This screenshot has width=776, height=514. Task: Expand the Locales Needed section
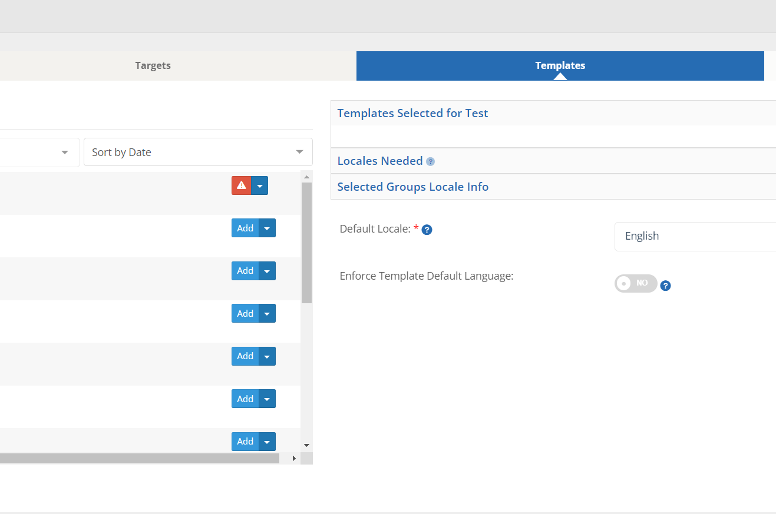(x=553, y=161)
